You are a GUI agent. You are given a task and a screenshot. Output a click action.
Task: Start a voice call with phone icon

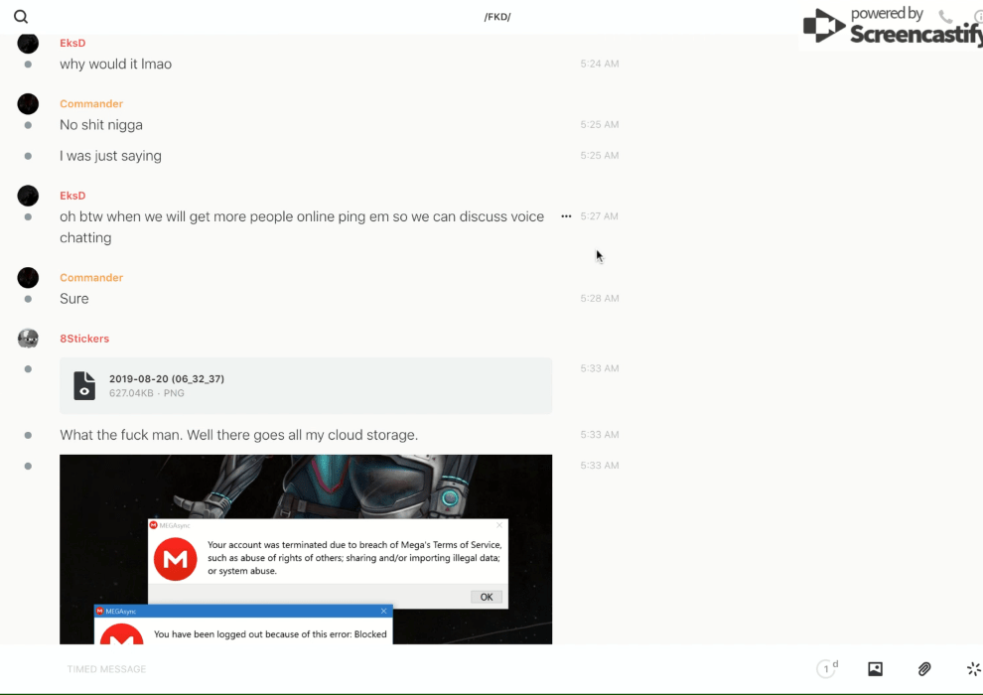coord(945,17)
